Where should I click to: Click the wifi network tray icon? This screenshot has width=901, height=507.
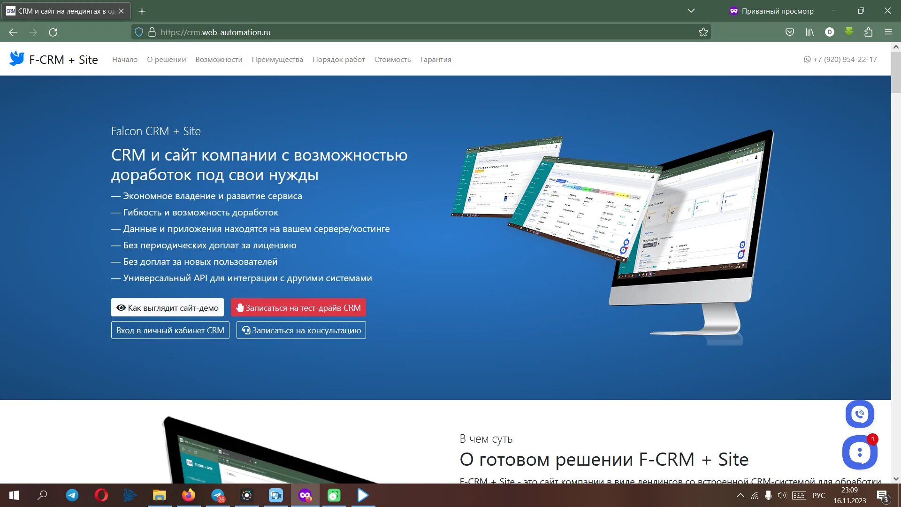755,495
